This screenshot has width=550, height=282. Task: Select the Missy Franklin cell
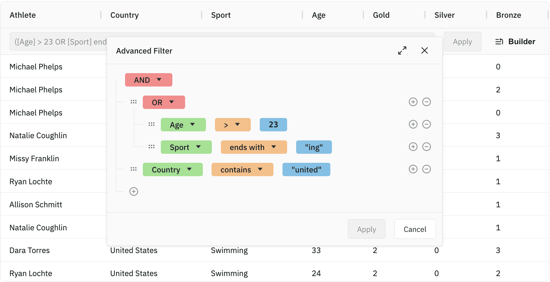34,158
